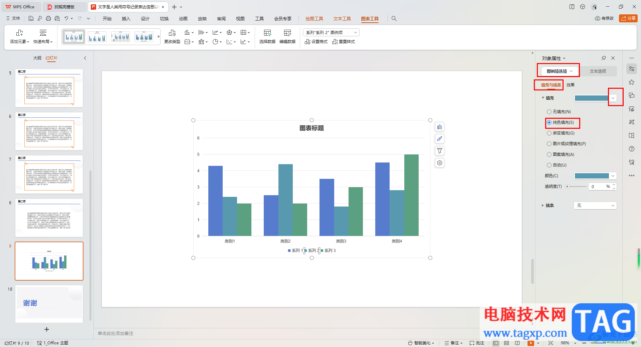This screenshot has height=347, width=641.
Task: Open the fill preset color dropdown arrow
Action: (x=613, y=98)
